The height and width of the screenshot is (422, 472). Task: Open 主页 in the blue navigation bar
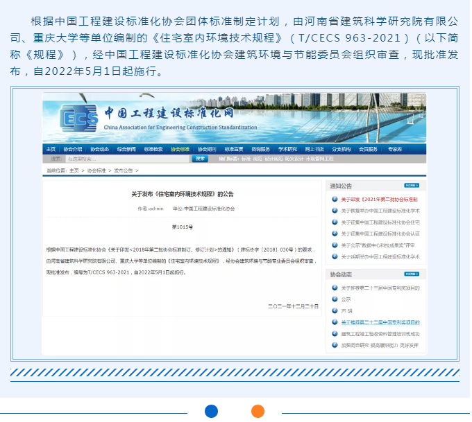(51, 149)
